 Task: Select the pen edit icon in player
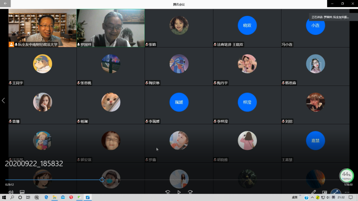point(314,192)
